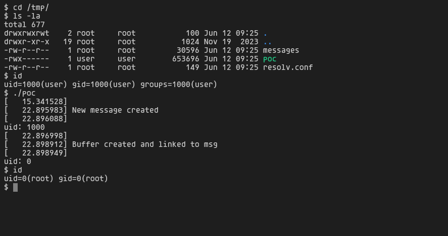Screen dimensions: 448x236
Task: Click 'New message created' log text
Action: click(x=115, y=110)
